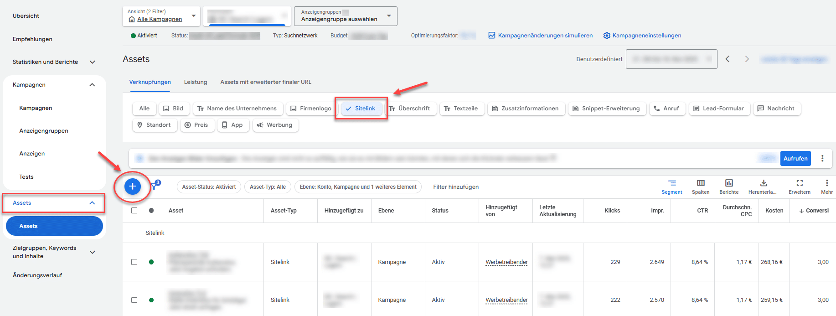Toggle the select-all checkbox in table header
Viewport: 836px width, 316px height.
pos(134,210)
